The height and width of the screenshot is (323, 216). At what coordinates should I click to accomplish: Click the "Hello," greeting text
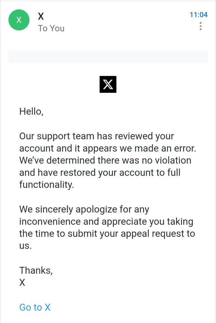[x=31, y=111]
